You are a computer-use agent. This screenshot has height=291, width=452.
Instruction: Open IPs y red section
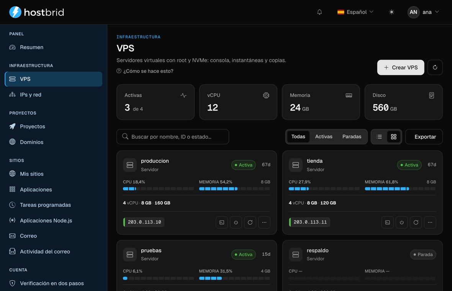53,95
